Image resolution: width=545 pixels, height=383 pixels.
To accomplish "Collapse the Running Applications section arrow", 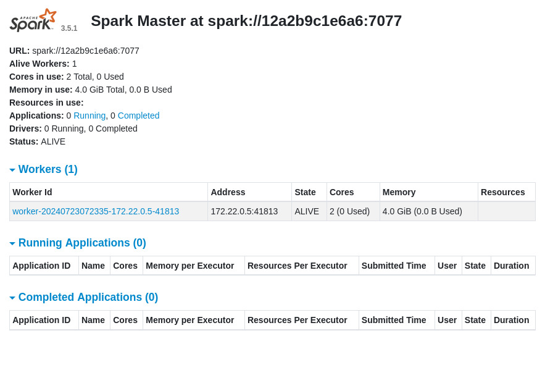I will 12,243.
